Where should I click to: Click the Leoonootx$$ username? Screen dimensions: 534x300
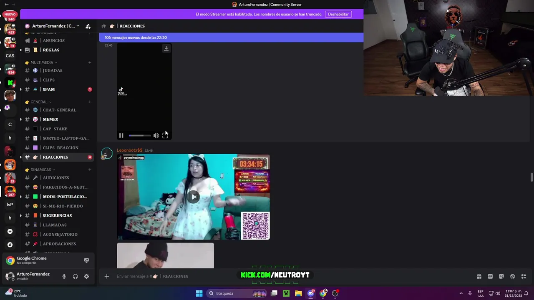point(129,150)
